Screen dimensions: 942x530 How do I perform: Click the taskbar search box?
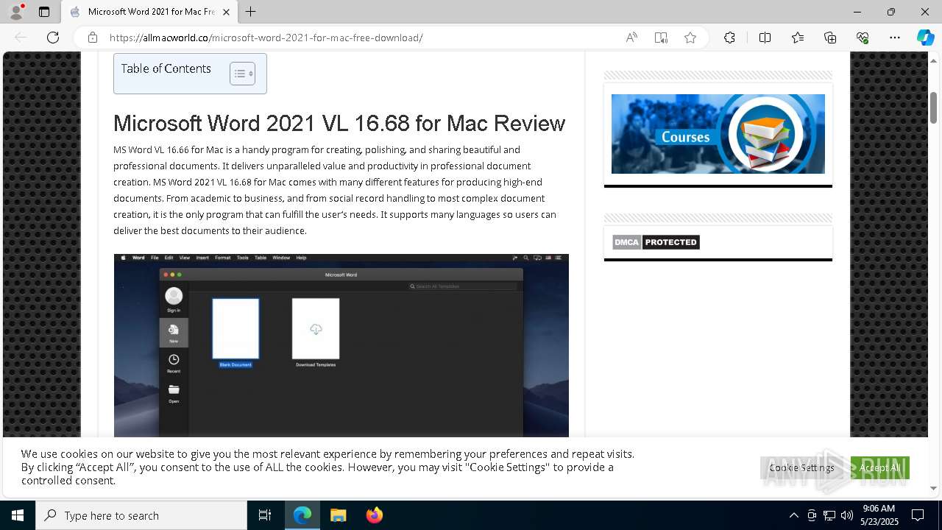click(x=141, y=515)
